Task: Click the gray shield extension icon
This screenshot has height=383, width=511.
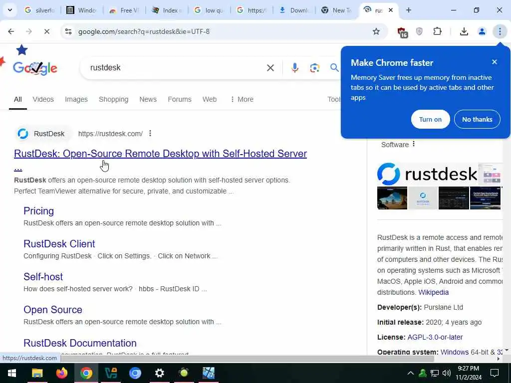Action: [x=419, y=31]
